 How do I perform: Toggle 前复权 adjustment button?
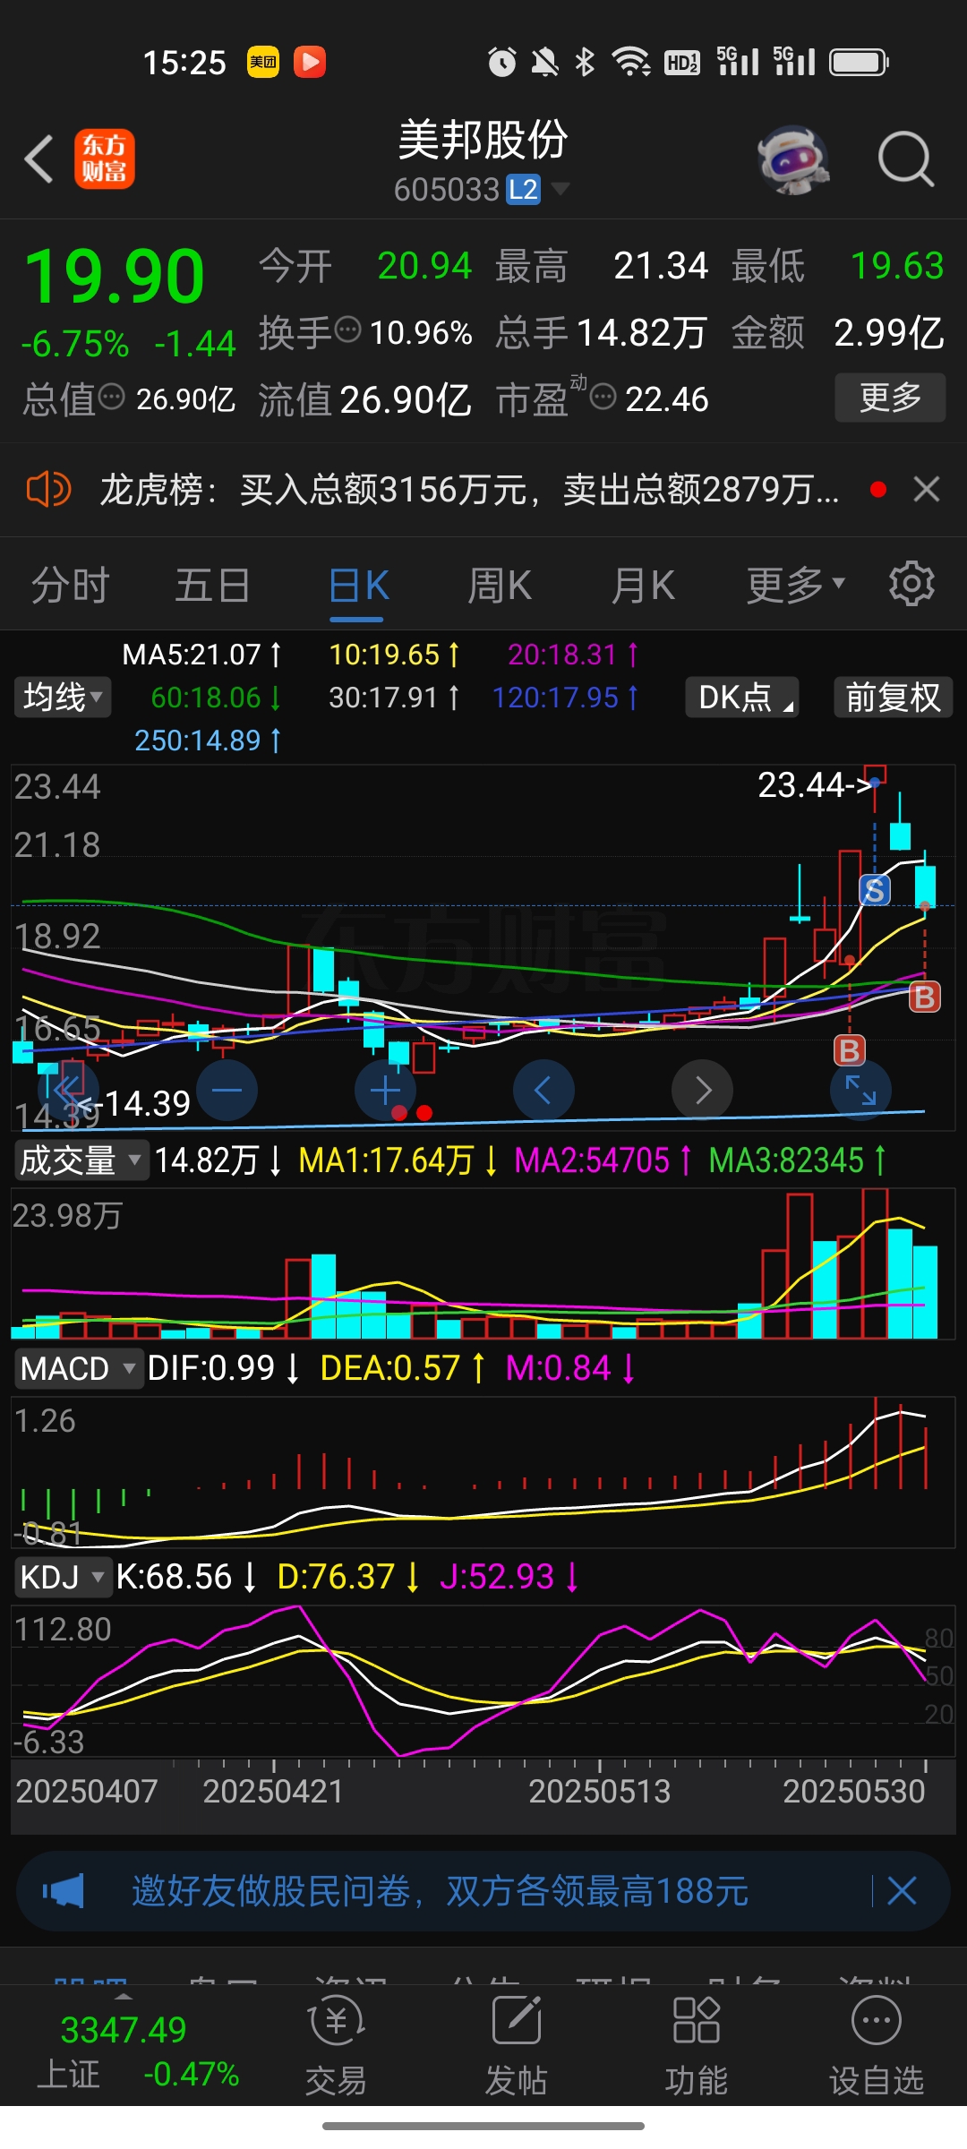coord(894,697)
